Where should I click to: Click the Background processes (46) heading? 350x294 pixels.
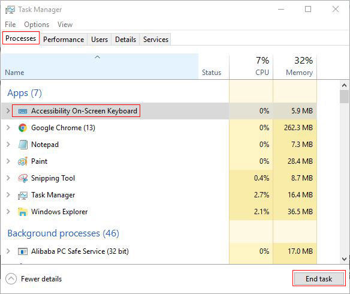click(63, 233)
